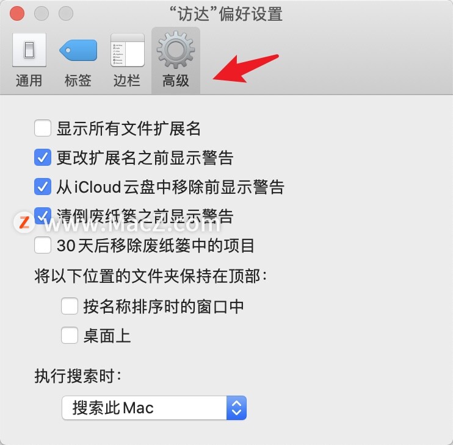This screenshot has width=453, height=445.
Task: Switch to the 通用 tab label
Action: tap(29, 80)
